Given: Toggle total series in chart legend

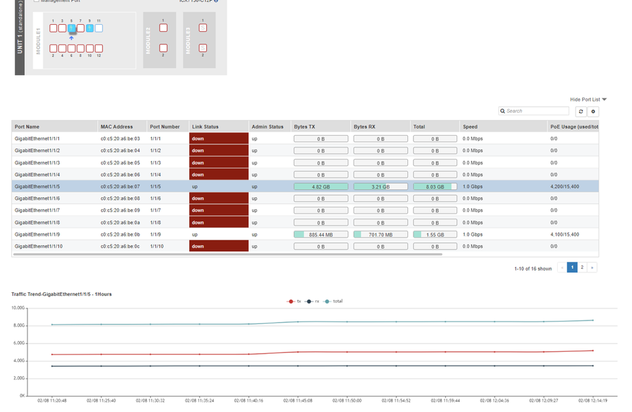Looking at the screenshot, I should pos(333,301).
